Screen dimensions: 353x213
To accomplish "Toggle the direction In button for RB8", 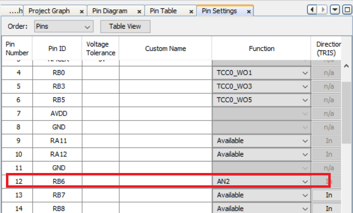I will [x=328, y=208].
